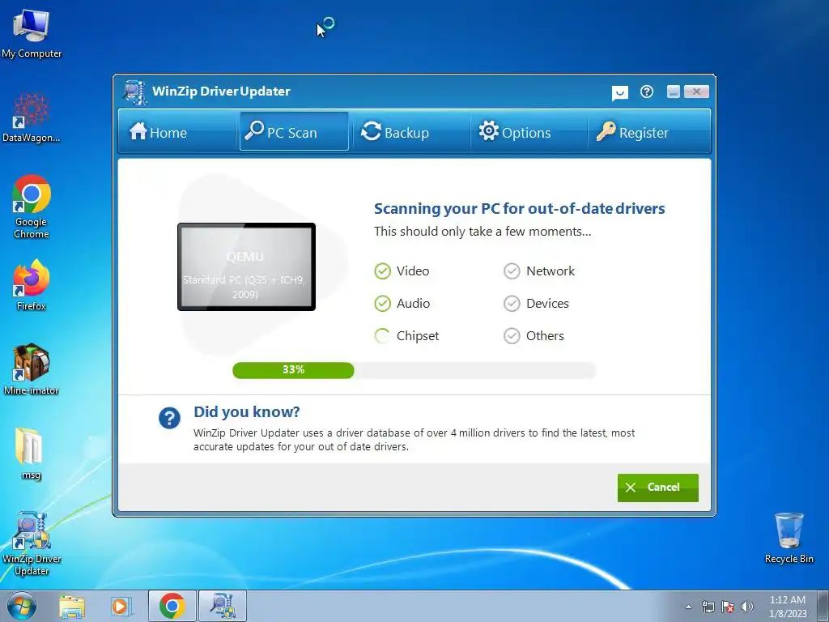Select the WinZip Driver Updater desktop shortcut
The image size is (829, 622).
pyautogui.click(x=32, y=543)
